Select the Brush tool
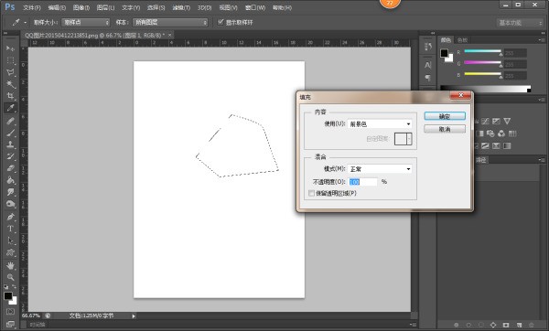Viewport: 549px width, 331px height. click(10, 133)
